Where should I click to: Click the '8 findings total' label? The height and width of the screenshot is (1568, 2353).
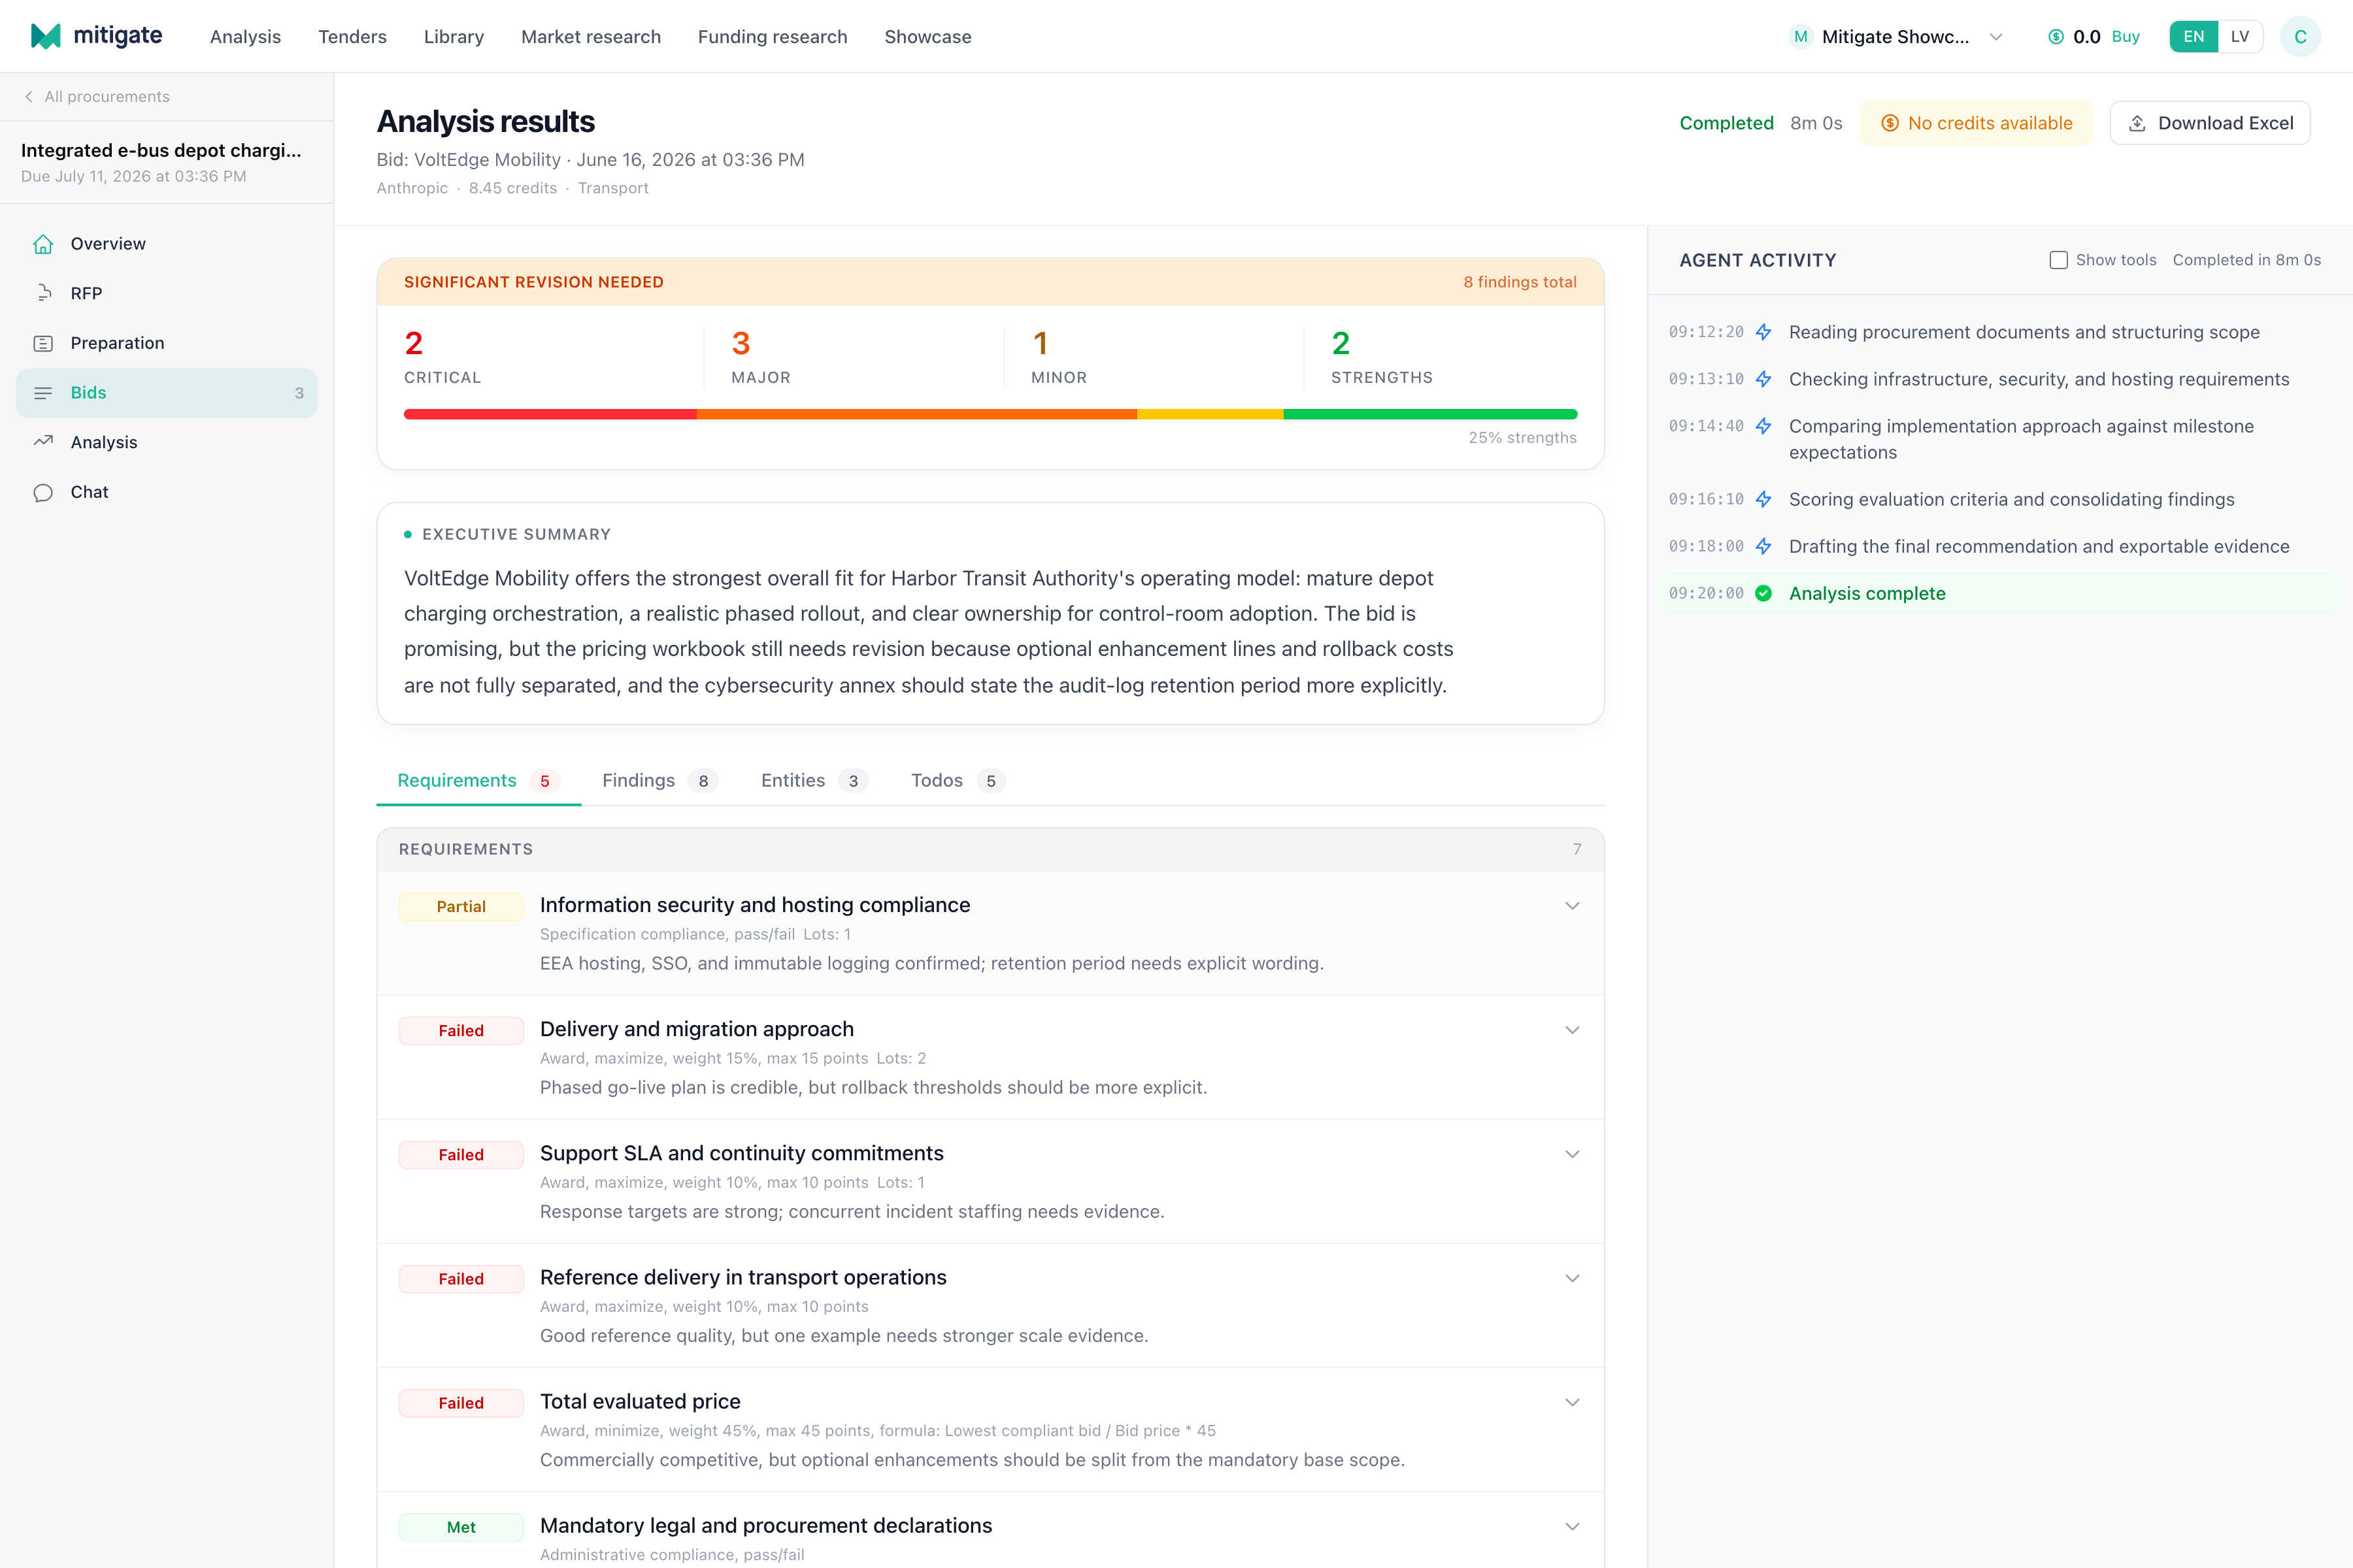1520,282
